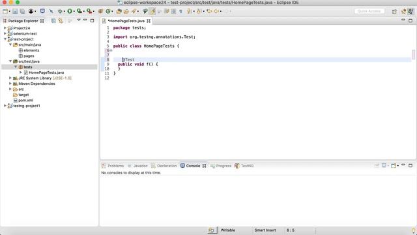Close the HomePageTests.java editor tab
Viewport: 417px width, 235px height.
(x=149, y=21)
